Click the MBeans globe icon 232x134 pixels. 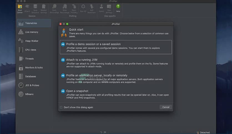coord(21,94)
